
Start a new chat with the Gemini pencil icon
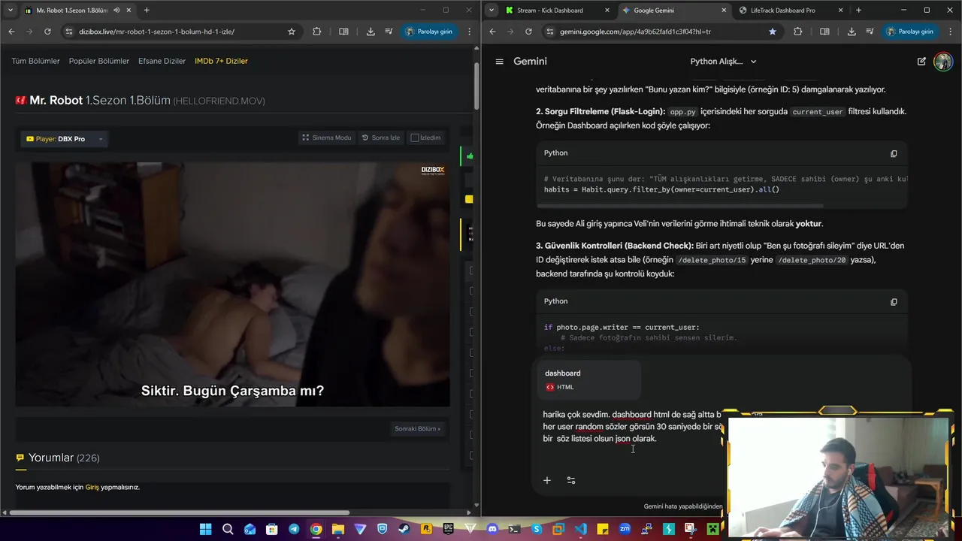tap(921, 62)
